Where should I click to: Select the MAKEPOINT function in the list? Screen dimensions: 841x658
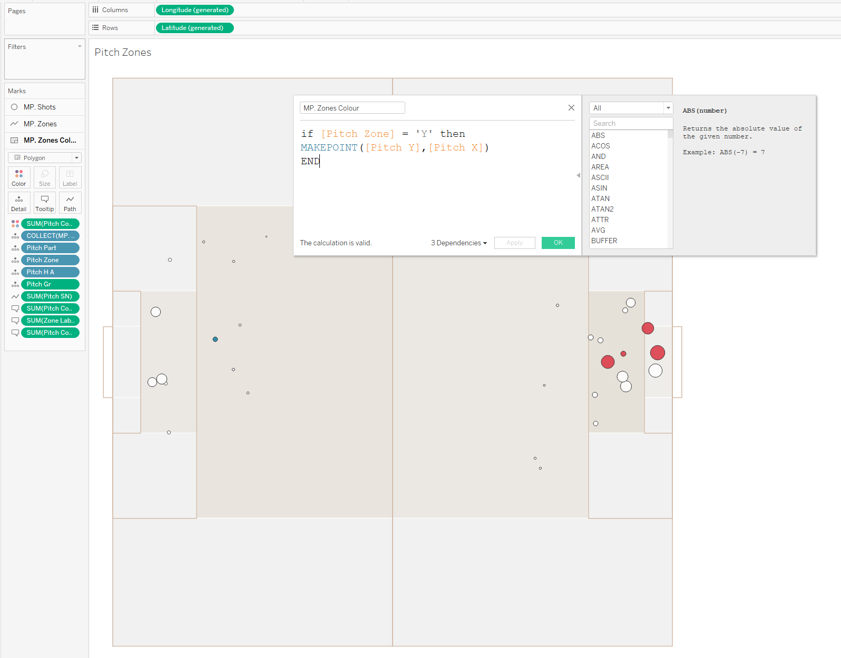click(329, 148)
